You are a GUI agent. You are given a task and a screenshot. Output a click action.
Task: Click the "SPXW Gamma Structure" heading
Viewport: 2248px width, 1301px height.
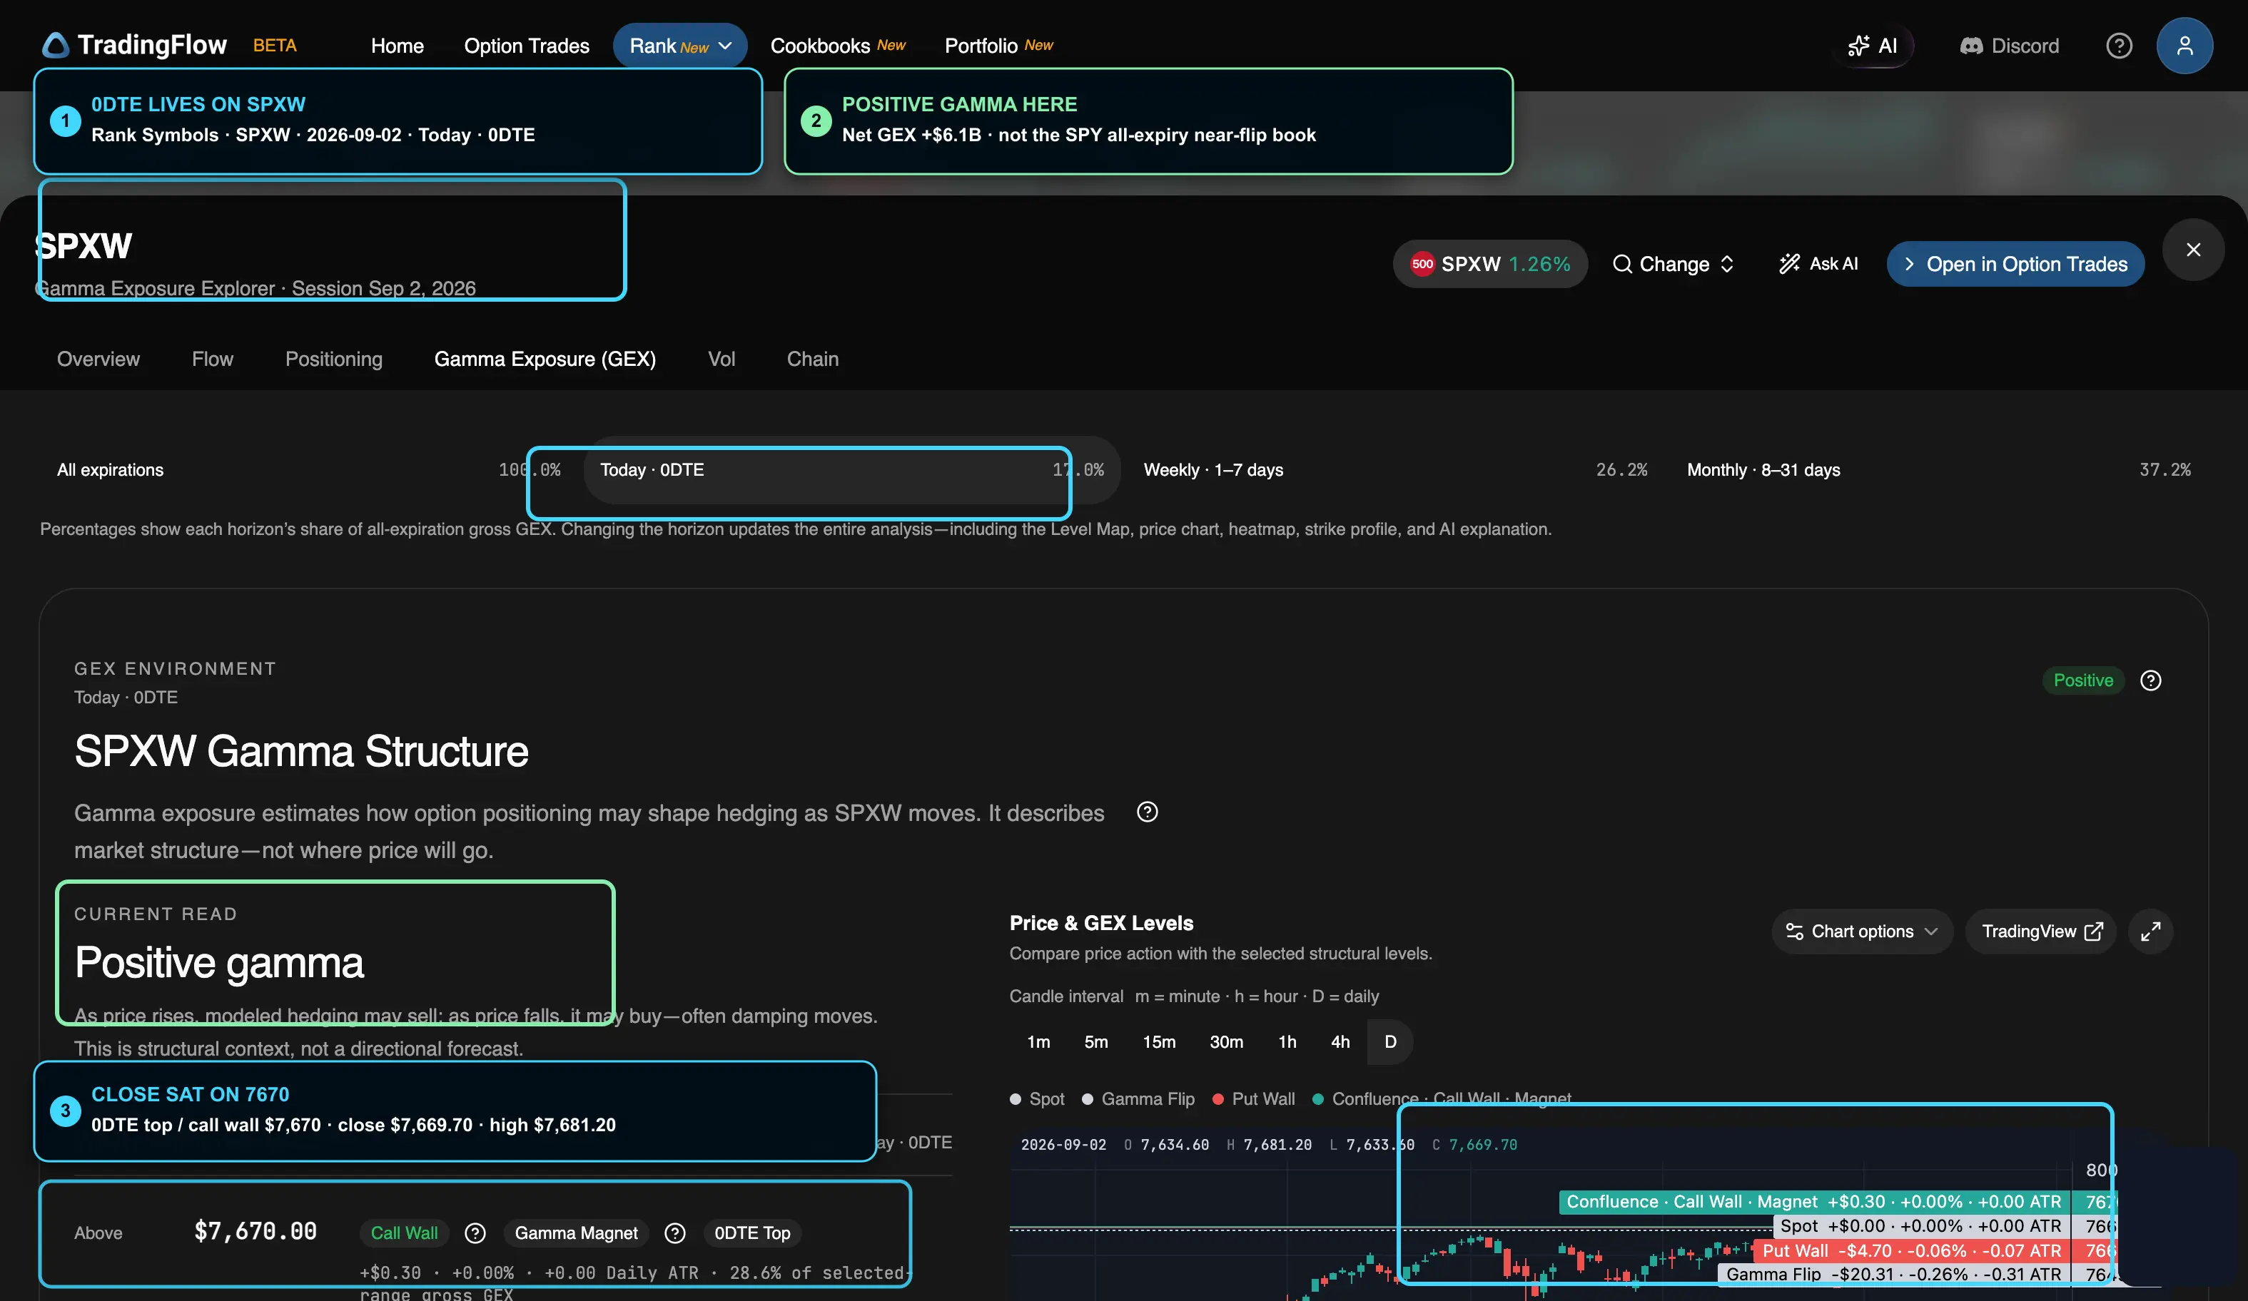click(301, 752)
